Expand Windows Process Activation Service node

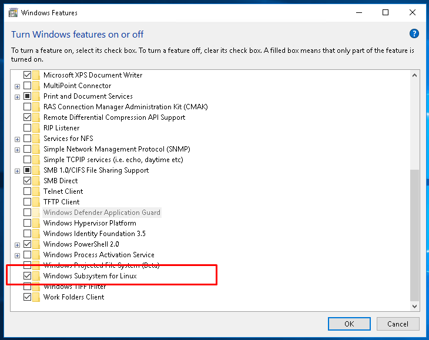[17, 256]
